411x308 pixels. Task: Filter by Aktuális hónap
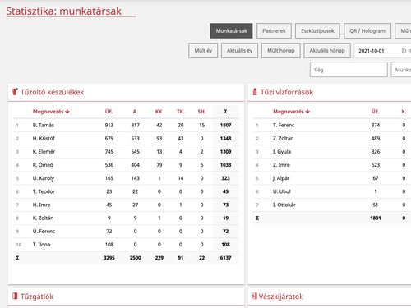(x=327, y=50)
